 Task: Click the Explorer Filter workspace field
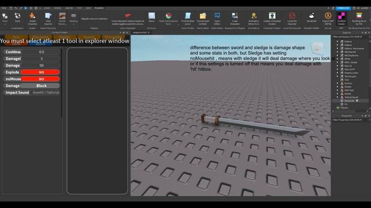coord(350,37)
